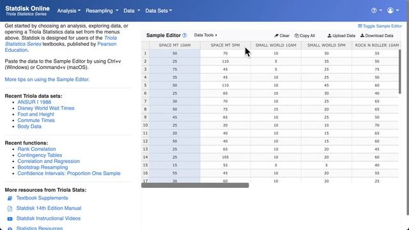The width and height of the screenshot is (409, 230).
Task: Open the Analysis menu
Action: coord(69,11)
